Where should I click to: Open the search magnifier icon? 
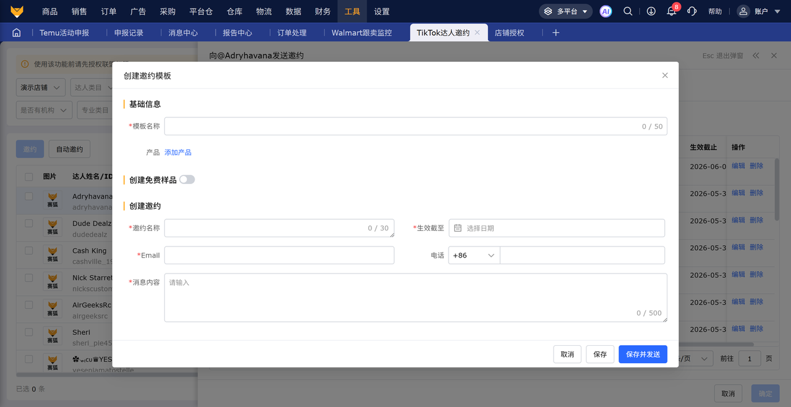coord(628,11)
